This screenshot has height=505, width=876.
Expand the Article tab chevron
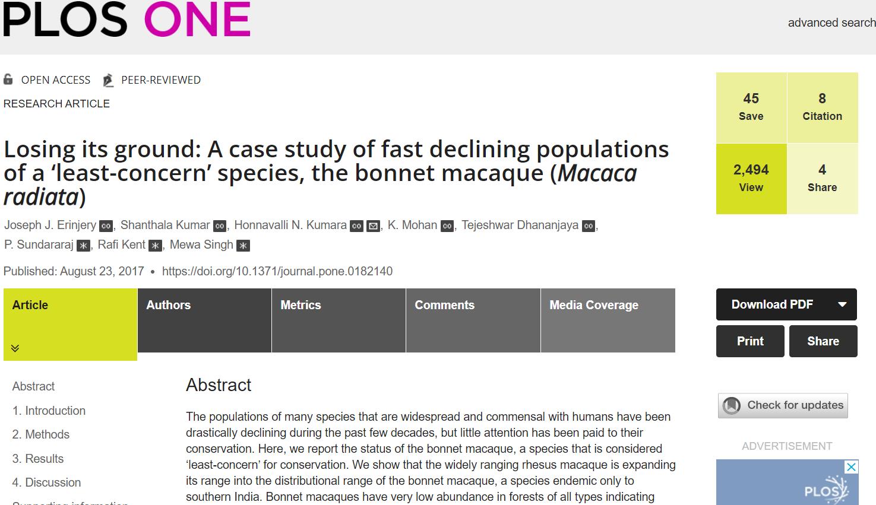15,348
